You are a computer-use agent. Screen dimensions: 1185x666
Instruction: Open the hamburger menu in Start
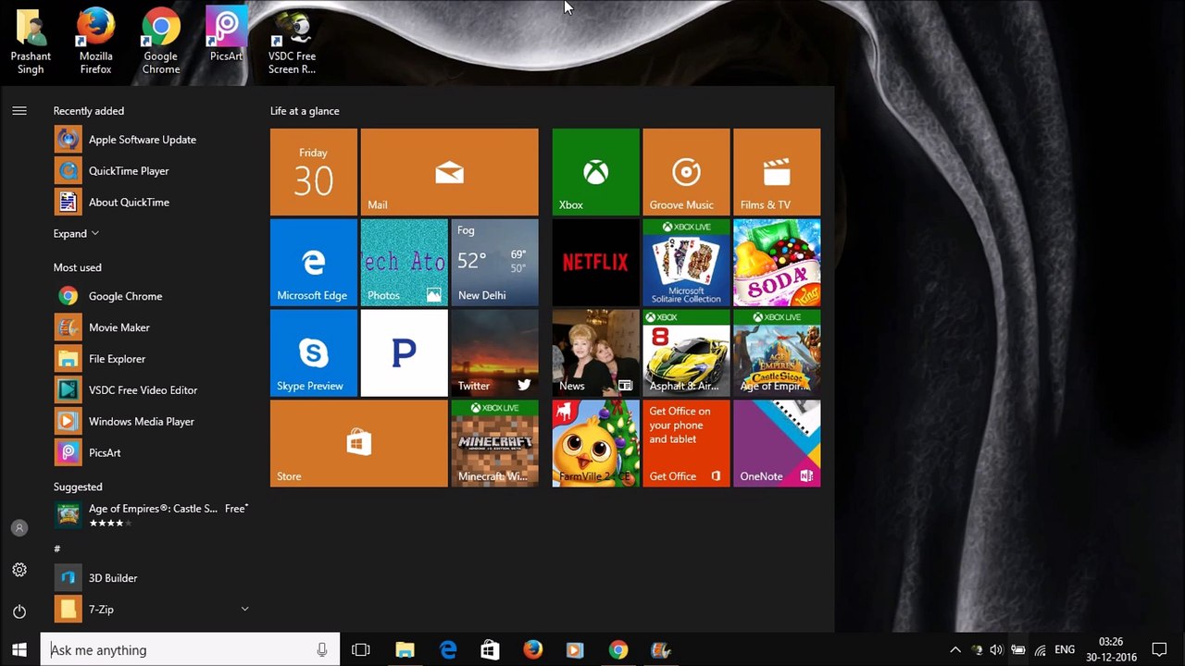(19, 111)
